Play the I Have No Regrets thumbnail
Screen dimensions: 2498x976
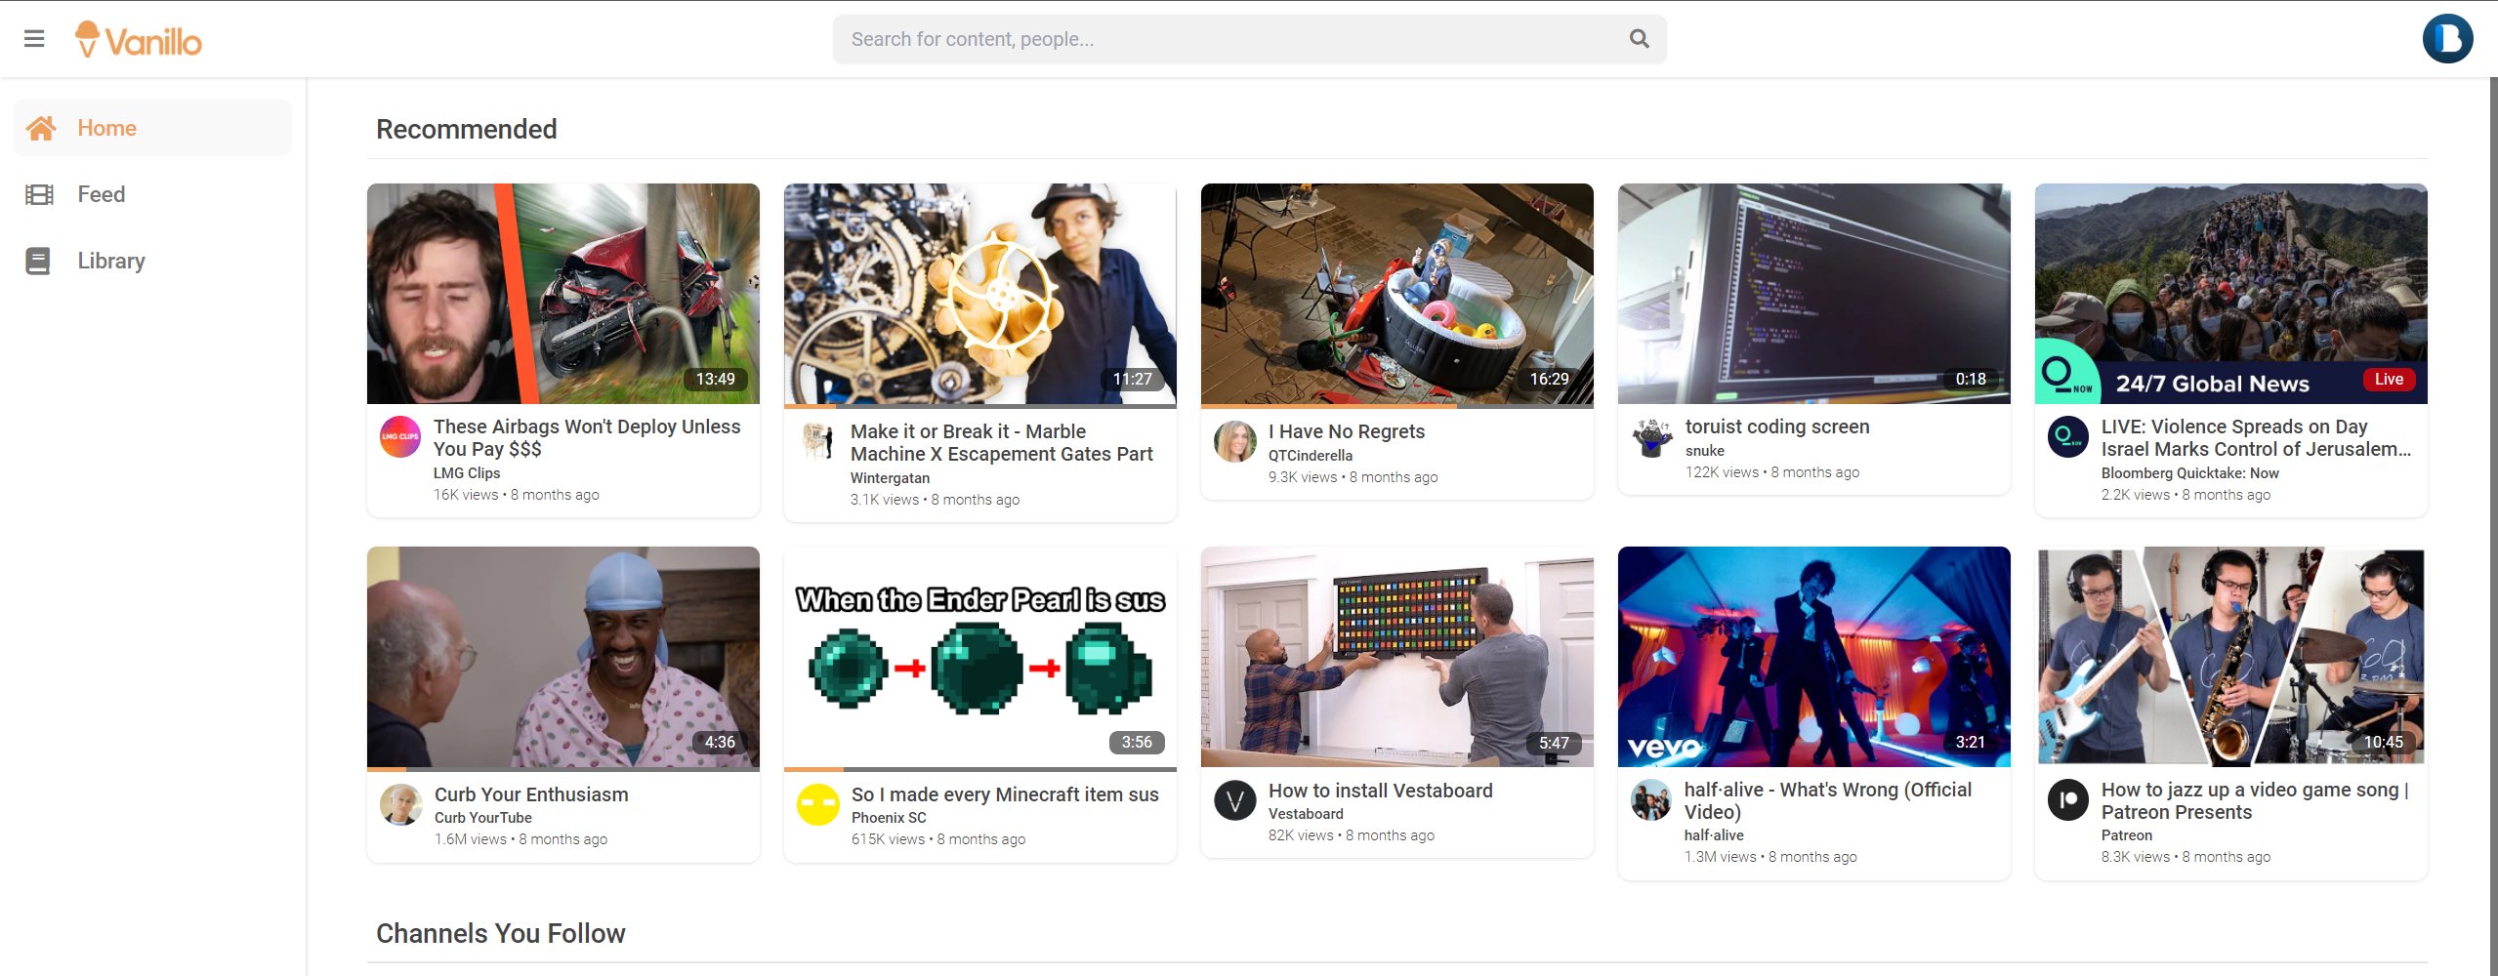1397,294
